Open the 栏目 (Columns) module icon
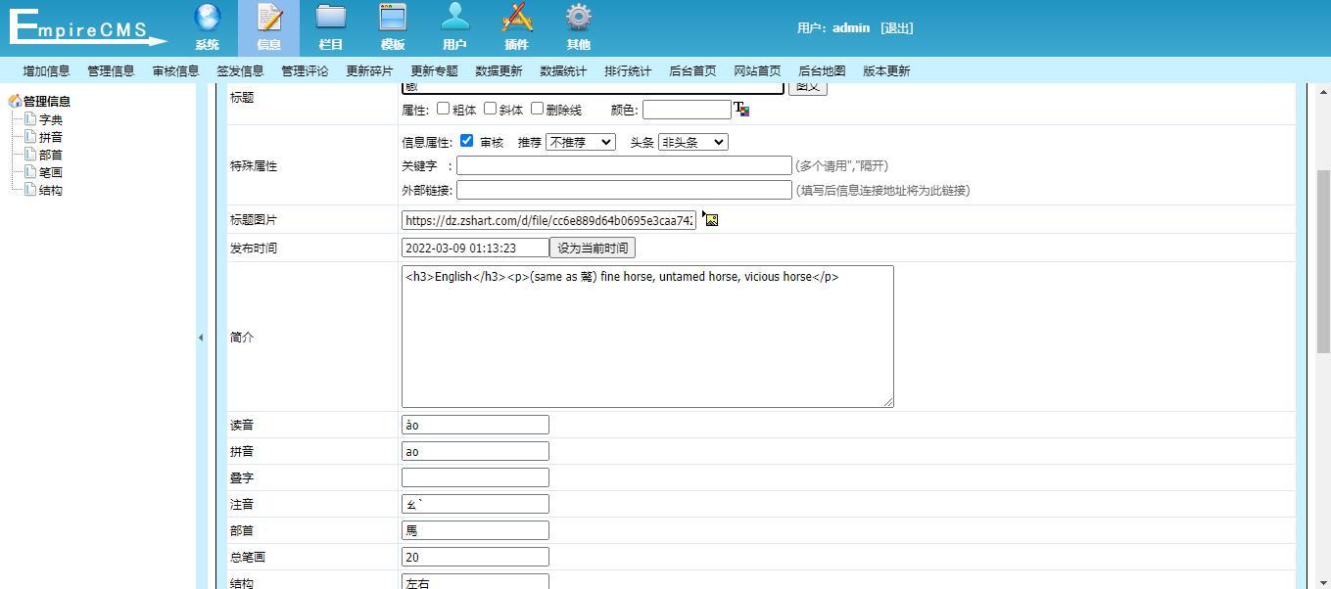The height and width of the screenshot is (589, 1331). (331, 26)
